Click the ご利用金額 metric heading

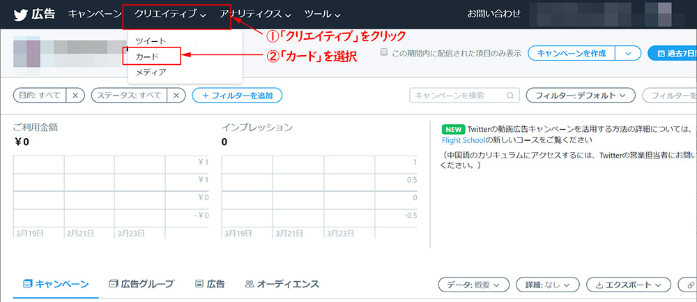point(36,128)
